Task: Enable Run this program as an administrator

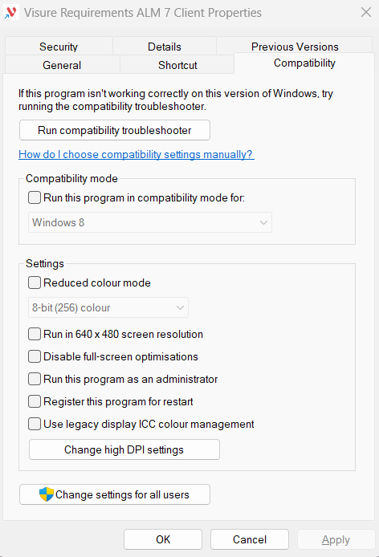Action: pyautogui.click(x=35, y=379)
